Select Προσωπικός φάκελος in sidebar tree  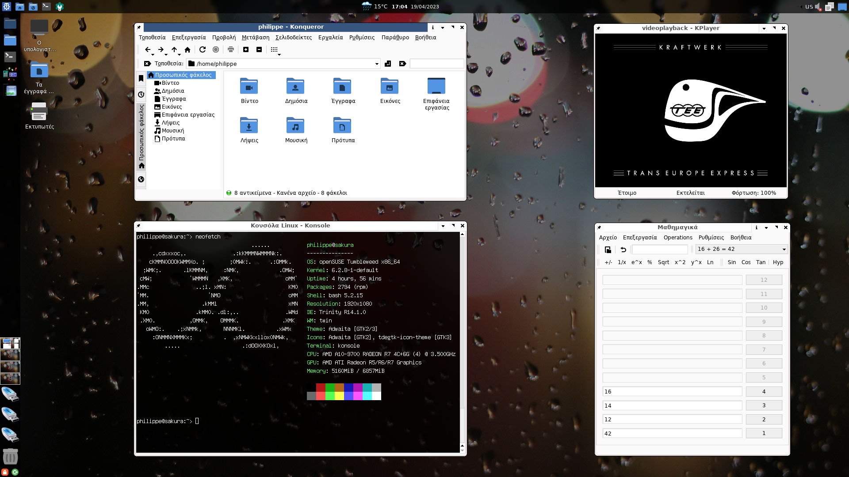[181, 75]
